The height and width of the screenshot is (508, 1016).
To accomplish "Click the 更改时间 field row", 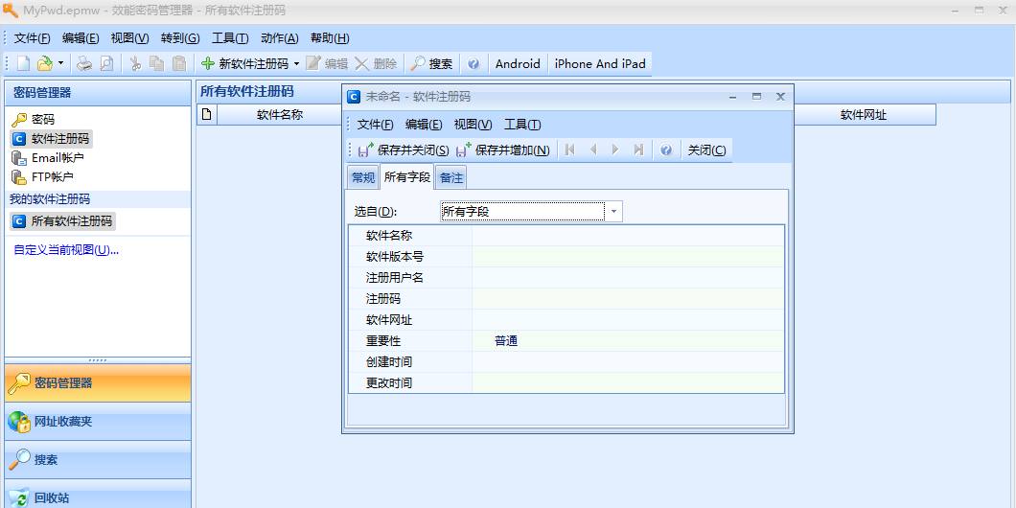I will tap(566, 383).
